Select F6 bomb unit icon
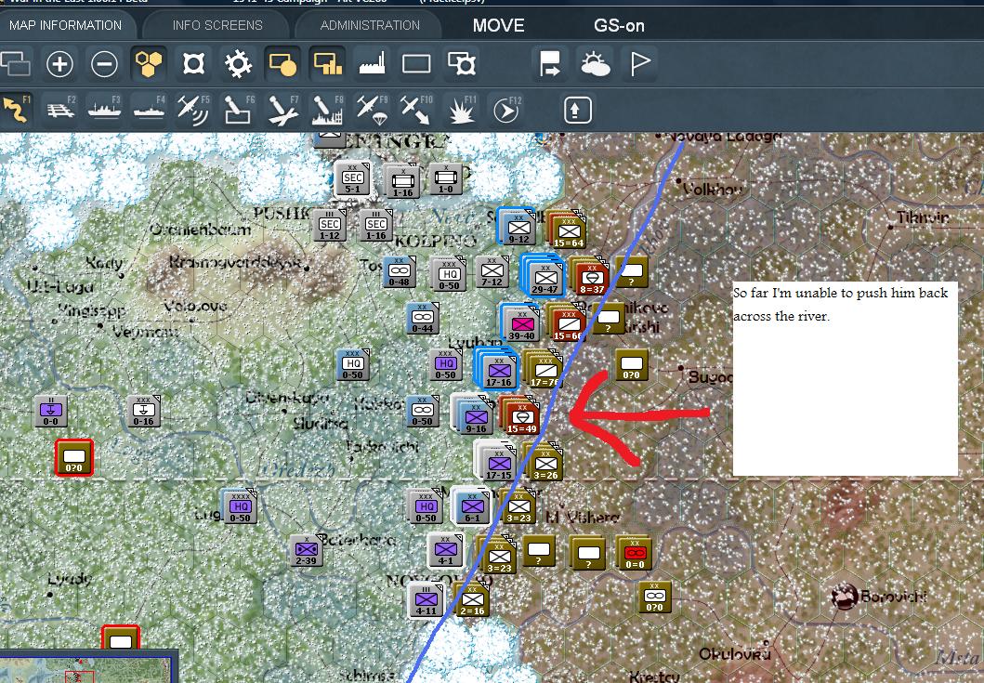The height and width of the screenshot is (683, 984). (x=238, y=110)
